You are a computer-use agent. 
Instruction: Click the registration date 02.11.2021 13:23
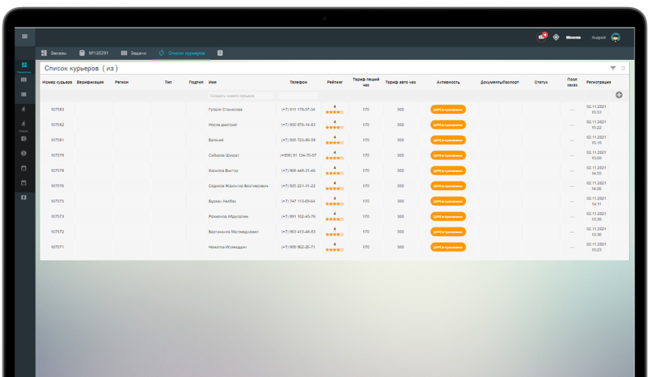pos(596,247)
